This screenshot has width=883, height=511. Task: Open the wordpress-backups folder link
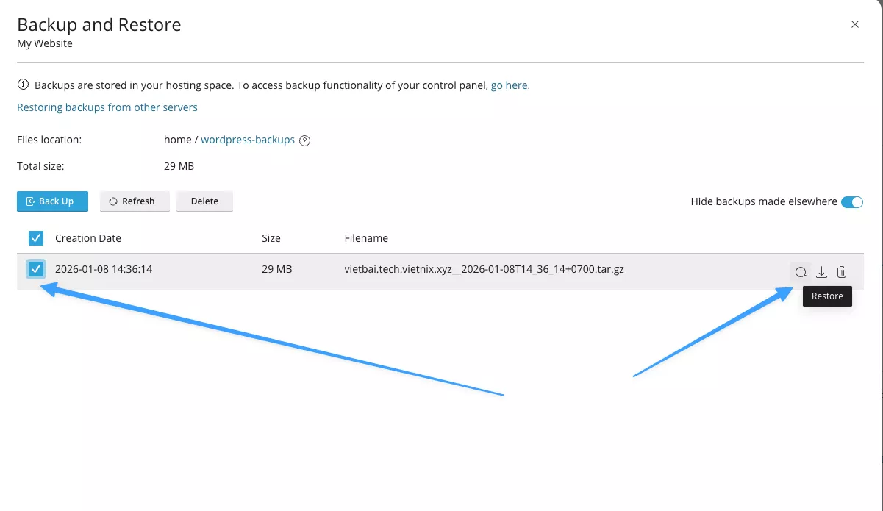(248, 140)
